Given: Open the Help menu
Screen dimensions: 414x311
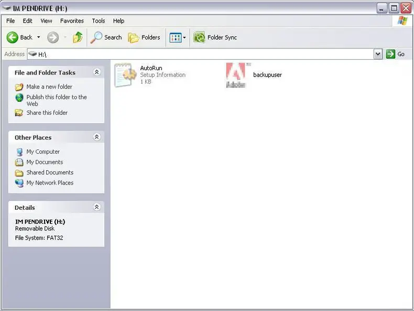Looking at the screenshot, I should coord(118,20).
